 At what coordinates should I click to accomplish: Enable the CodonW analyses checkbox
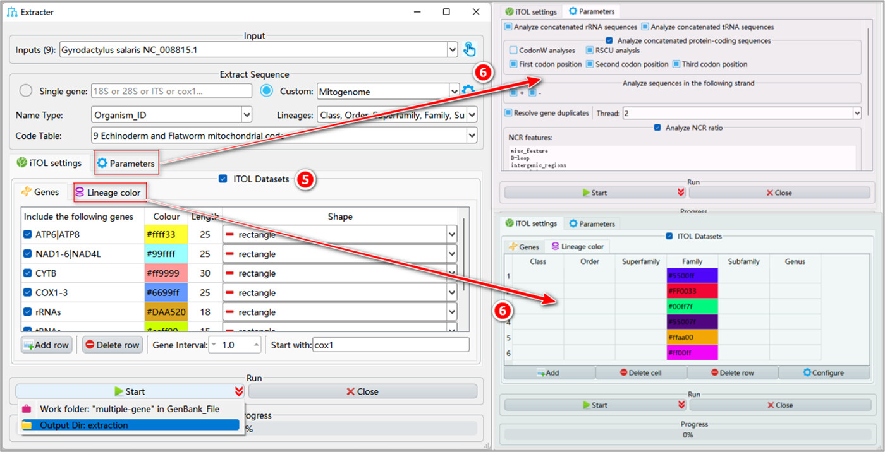tap(513, 51)
